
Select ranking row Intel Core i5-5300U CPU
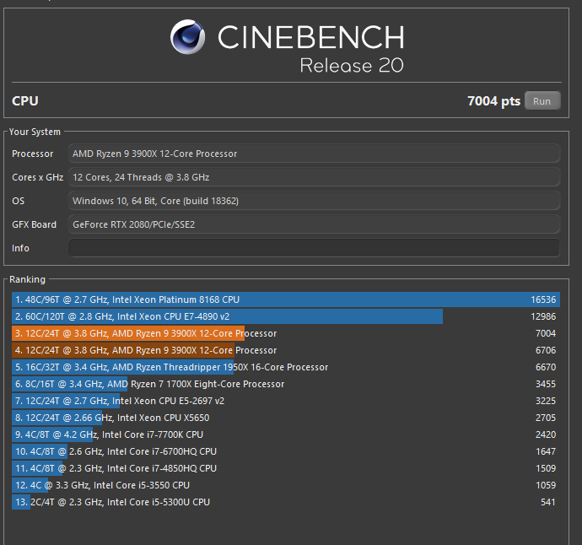point(286,502)
